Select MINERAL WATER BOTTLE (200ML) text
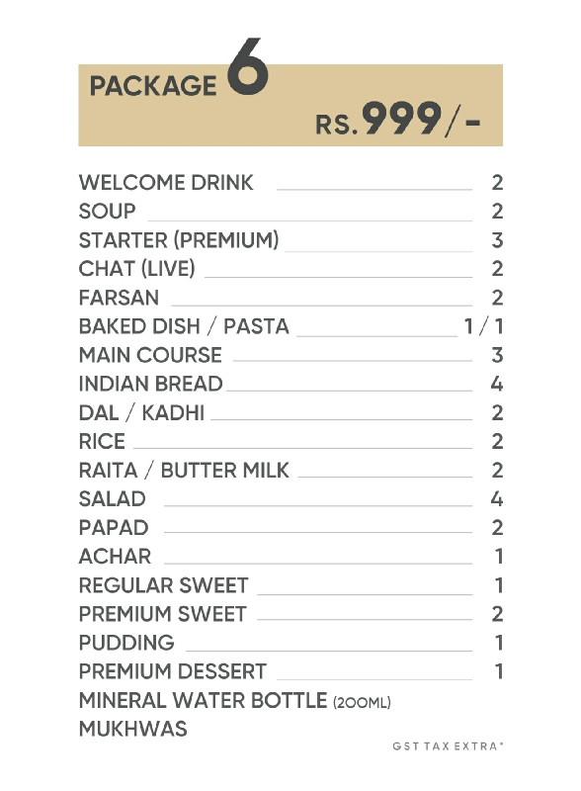 235,701
